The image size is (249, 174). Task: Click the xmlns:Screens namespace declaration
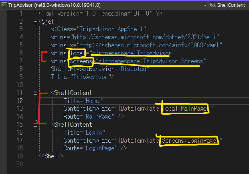point(129,61)
